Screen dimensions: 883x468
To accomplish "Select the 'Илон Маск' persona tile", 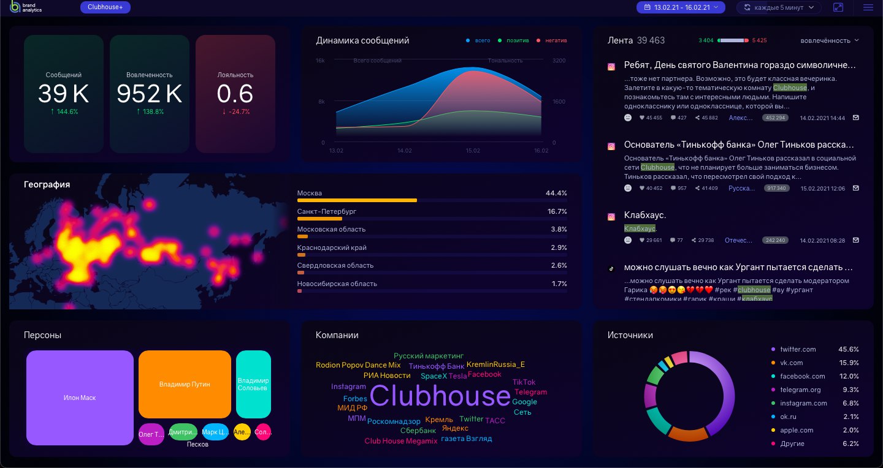I will point(80,398).
